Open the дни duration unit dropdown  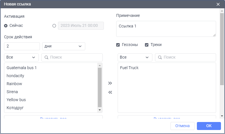coord(63,46)
